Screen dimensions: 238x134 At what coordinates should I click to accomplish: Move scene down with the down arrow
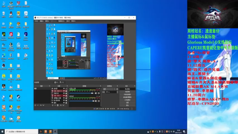click(x=43, y=105)
